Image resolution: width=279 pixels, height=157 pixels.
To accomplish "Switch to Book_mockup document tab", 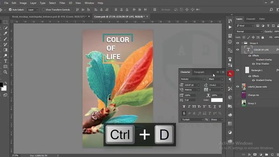I will coord(49,17).
